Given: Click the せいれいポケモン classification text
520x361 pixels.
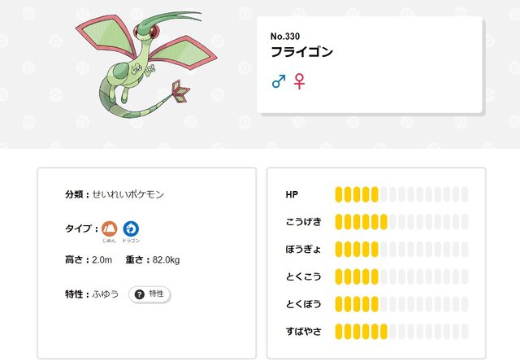Looking at the screenshot, I should tap(128, 194).
